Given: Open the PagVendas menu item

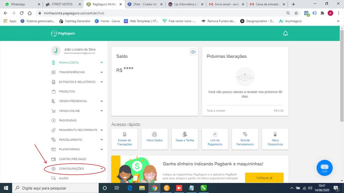Looking at the screenshot, I should 68,121.
